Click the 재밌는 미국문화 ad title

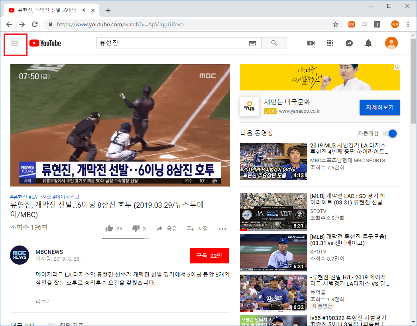287,102
